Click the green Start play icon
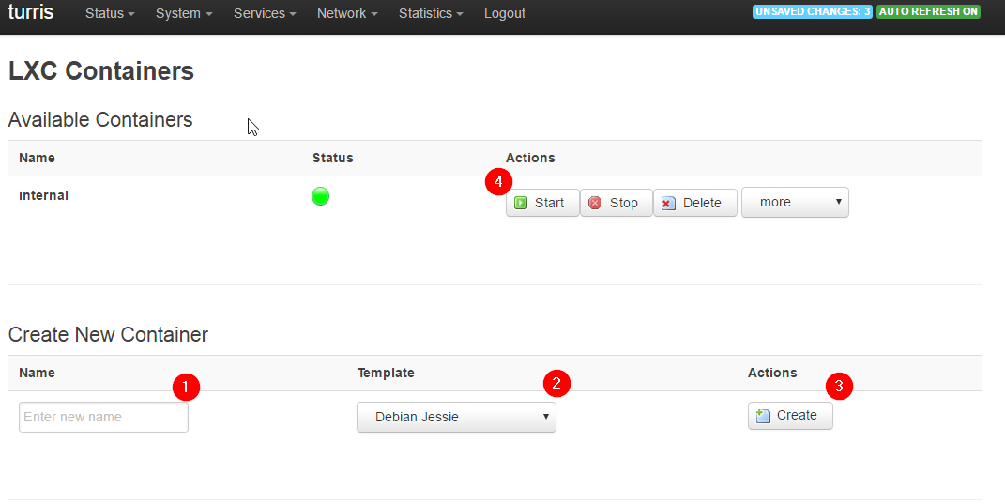Image resolution: width=1005 pixels, height=504 pixels. click(x=521, y=203)
